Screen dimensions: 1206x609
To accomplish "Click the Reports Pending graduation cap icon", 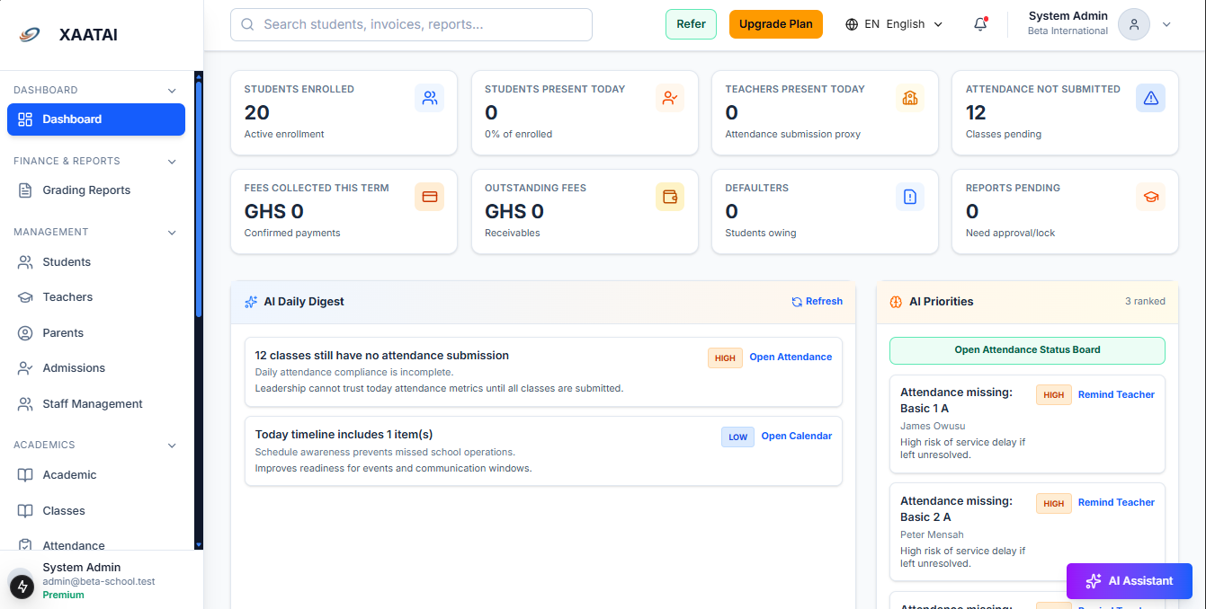I will click(x=1150, y=197).
